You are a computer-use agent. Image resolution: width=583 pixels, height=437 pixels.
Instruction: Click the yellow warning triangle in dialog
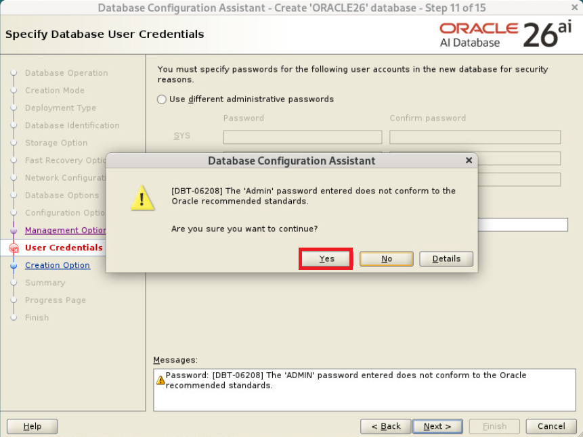(x=142, y=198)
